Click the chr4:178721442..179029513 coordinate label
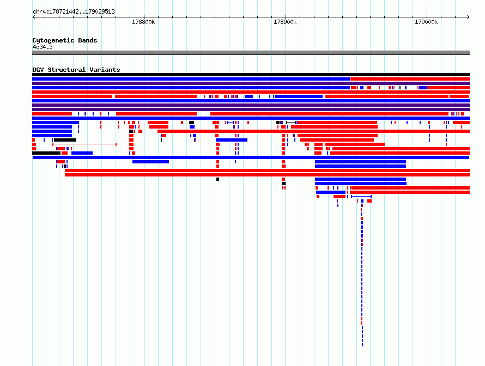This screenshot has width=485, height=366. click(74, 11)
